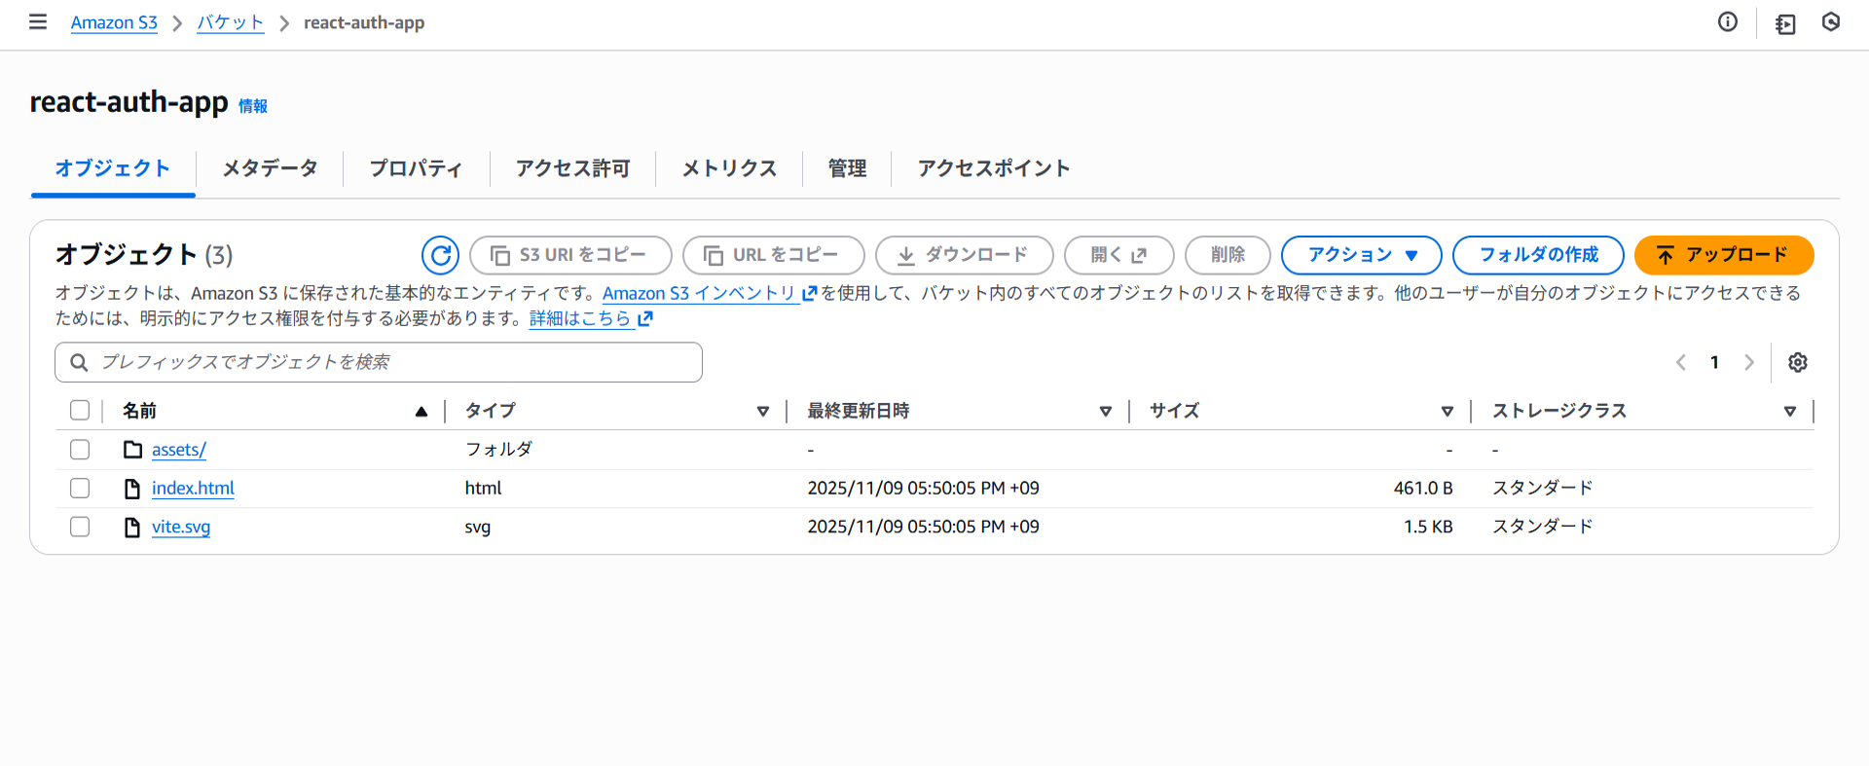The height and width of the screenshot is (766, 1869).
Task: Click the info circle icon at top right
Action: click(1728, 22)
